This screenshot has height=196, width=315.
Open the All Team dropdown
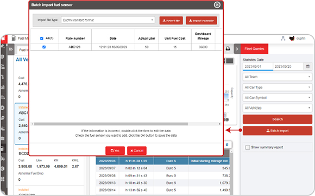coord(278,77)
